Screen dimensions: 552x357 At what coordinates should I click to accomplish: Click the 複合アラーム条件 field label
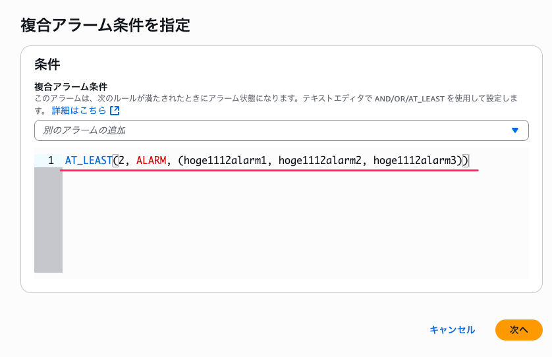70,86
